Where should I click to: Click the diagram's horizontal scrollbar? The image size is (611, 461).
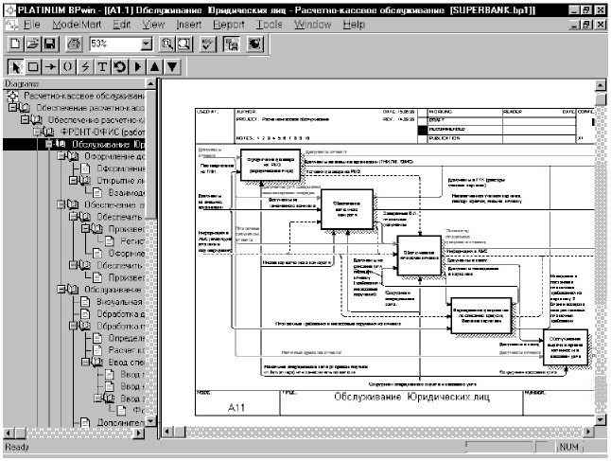[x=378, y=433]
